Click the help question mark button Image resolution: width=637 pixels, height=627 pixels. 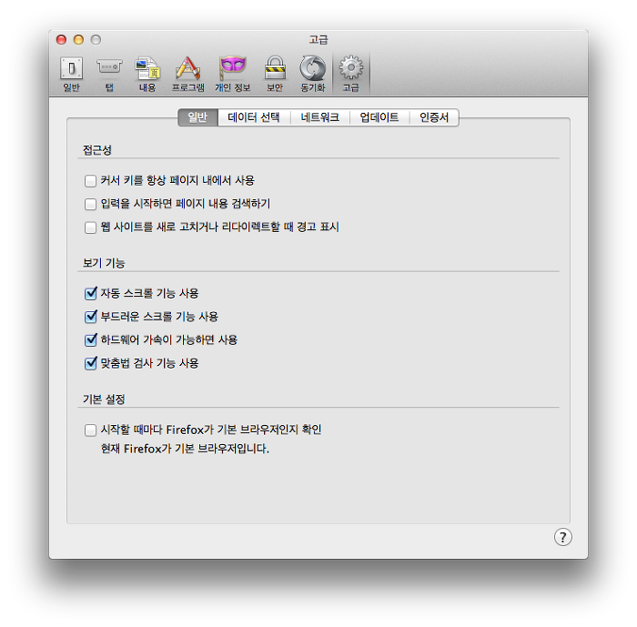click(562, 537)
